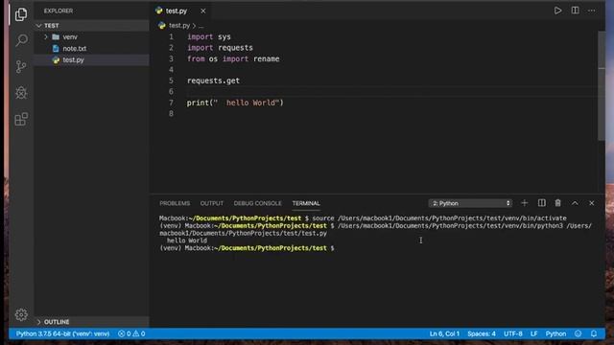
Task: Click the Python icon beside test.py in explorer
Action: coord(56,60)
